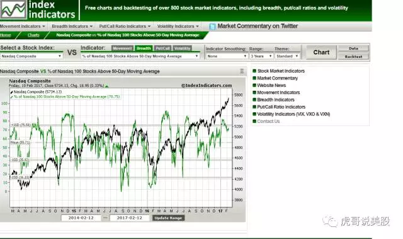Click the Twitter bird icon
The height and width of the screenshot is (239, 403).
point(212,26)
